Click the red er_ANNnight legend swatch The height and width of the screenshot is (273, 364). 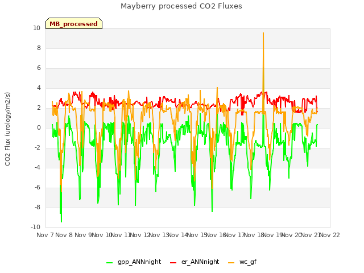click(173, 263)
